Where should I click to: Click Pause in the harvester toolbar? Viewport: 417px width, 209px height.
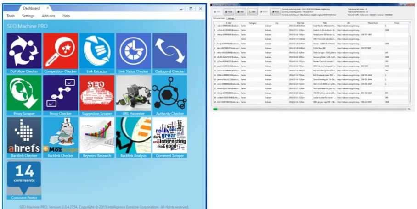tap(229, 11)
